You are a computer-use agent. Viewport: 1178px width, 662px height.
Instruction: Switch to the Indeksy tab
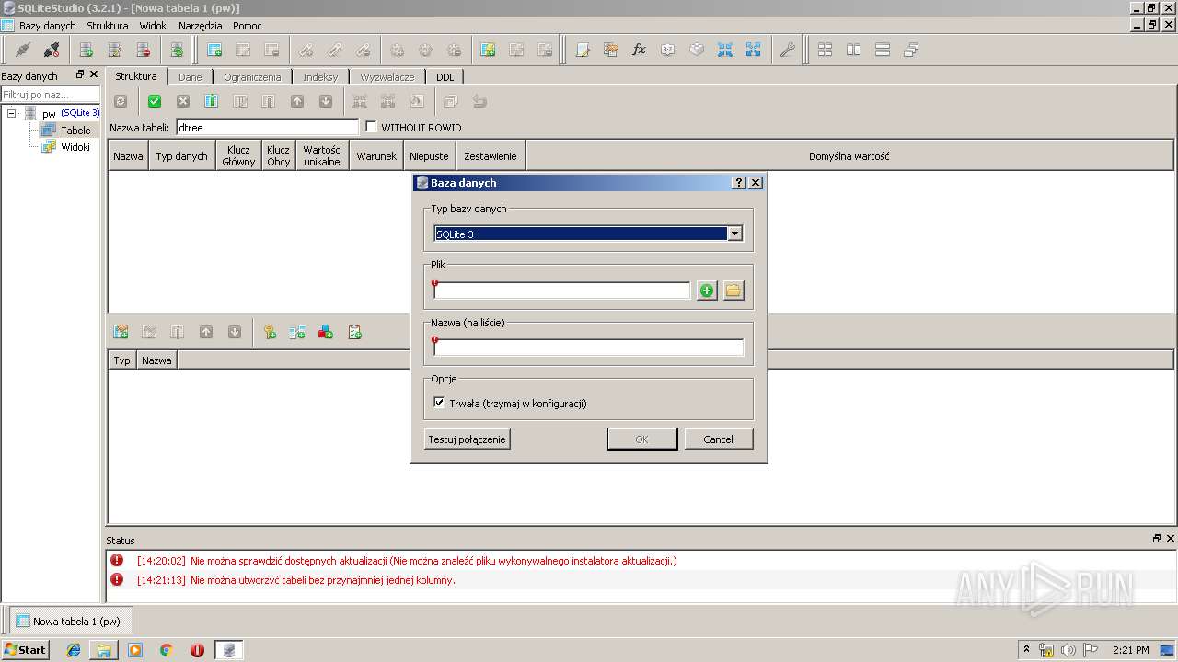tap(320, 77)
